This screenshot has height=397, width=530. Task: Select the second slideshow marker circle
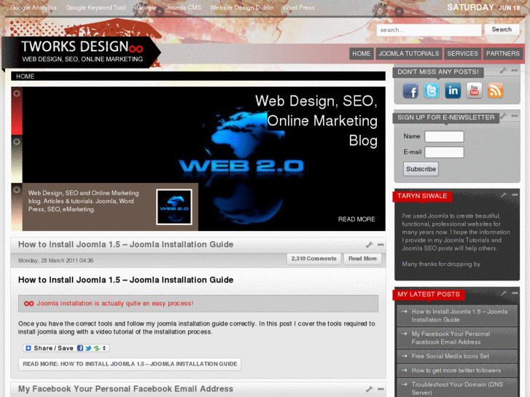coord(17,141)
